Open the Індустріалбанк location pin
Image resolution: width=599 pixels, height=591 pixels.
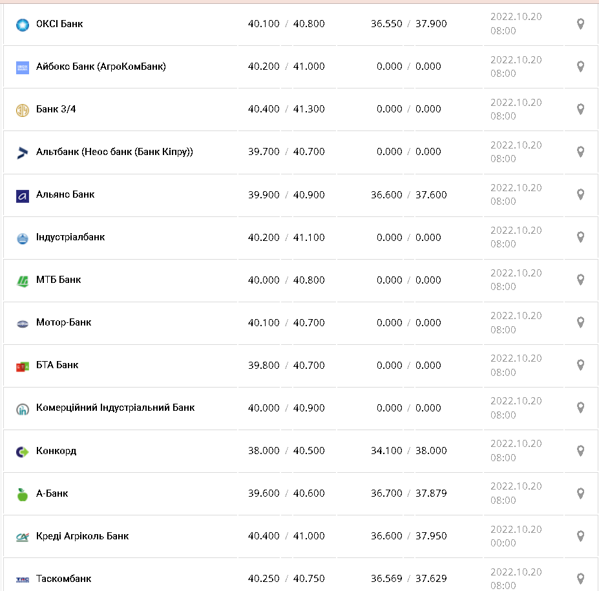coord(580,237)
